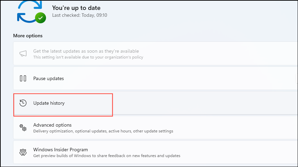The height and width of the screenshot is (167, 298).
Task: Click the blue Windows Update sync arrows icon
Action: coord(30,12)
